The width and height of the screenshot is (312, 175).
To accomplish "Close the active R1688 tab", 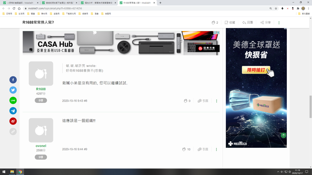I will (154, 3).
